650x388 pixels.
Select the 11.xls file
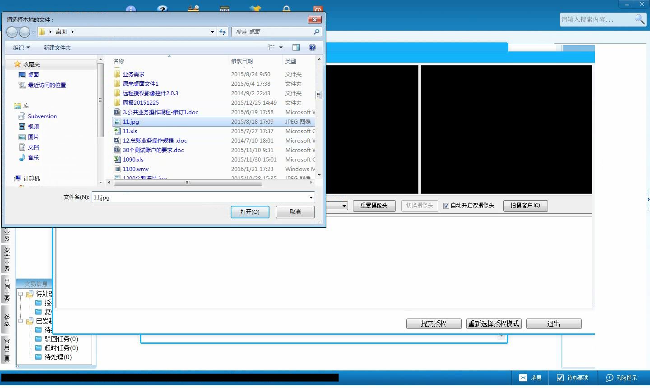[130, 131]
